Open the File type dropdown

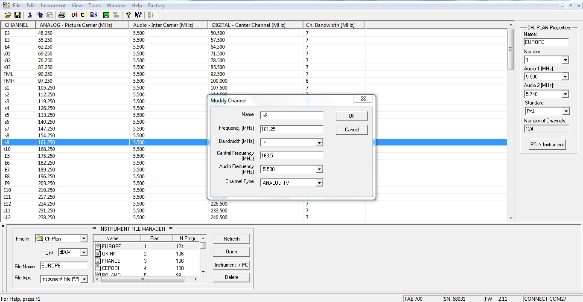pos(84,279)
